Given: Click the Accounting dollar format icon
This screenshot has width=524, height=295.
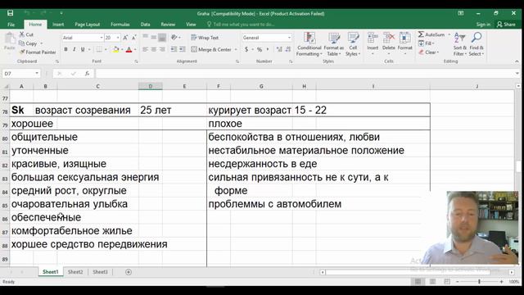Looking at the screenshot, I should pos(246,49).
